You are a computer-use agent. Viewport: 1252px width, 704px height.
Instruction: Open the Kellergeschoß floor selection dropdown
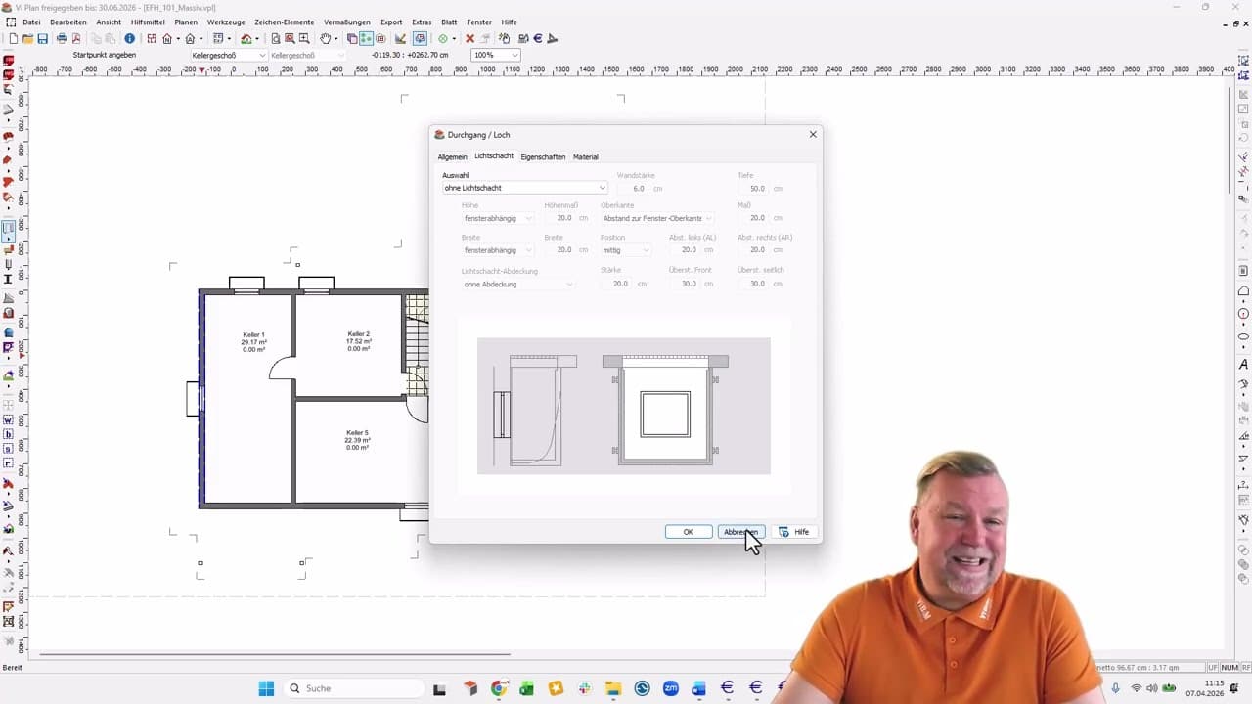point(228,56)
